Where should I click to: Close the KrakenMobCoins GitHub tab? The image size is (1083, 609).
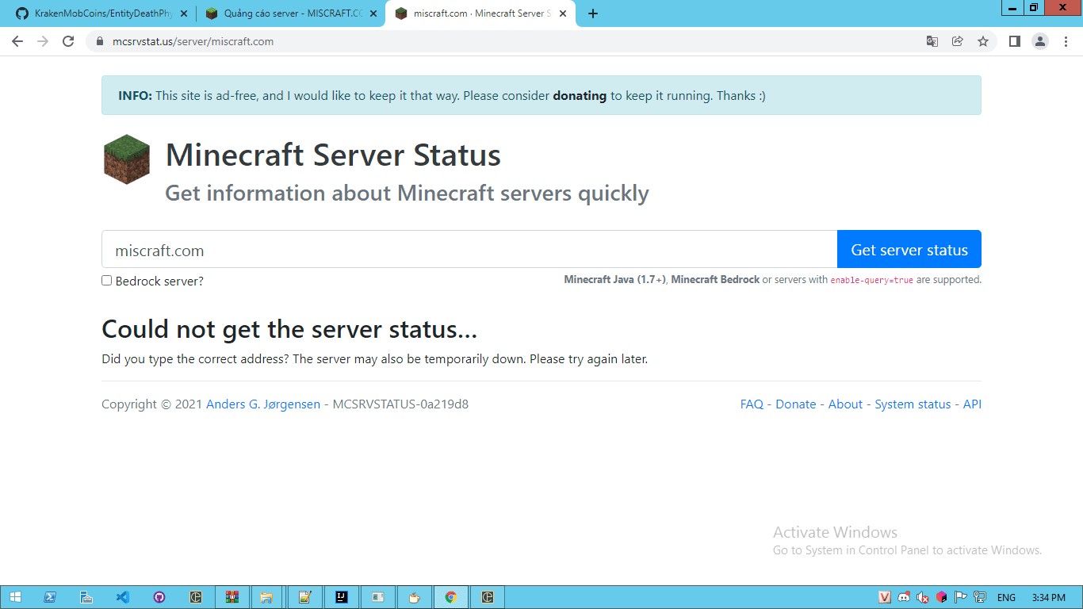[183, 13]
